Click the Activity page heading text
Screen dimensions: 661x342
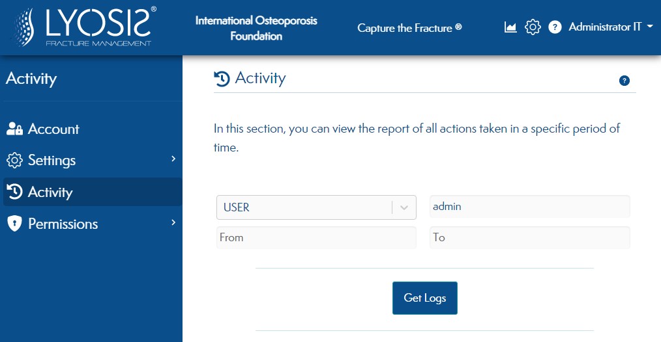[260, 78]
